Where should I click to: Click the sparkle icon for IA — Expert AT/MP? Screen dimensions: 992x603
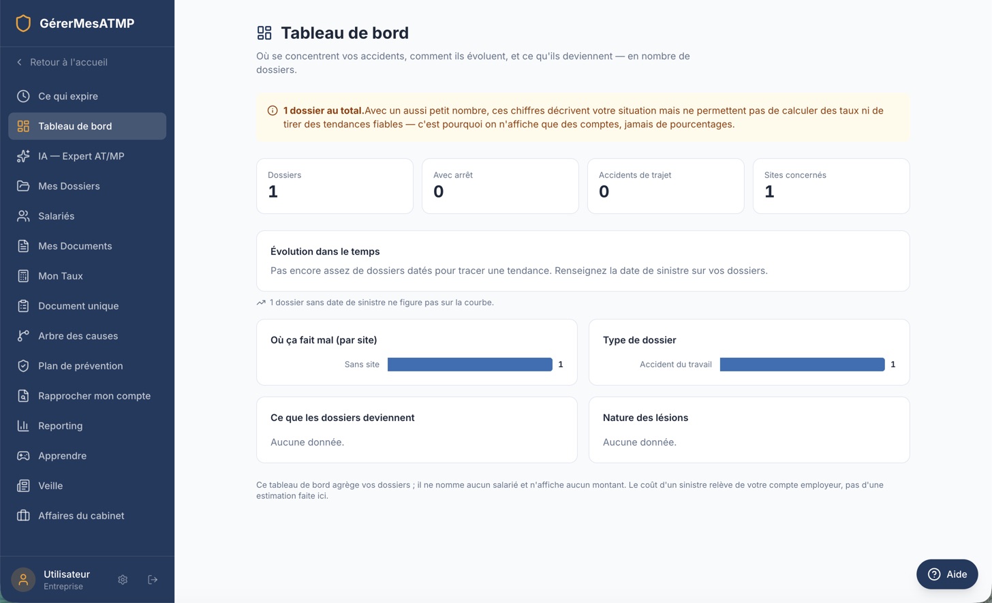[x=23, y=156]
